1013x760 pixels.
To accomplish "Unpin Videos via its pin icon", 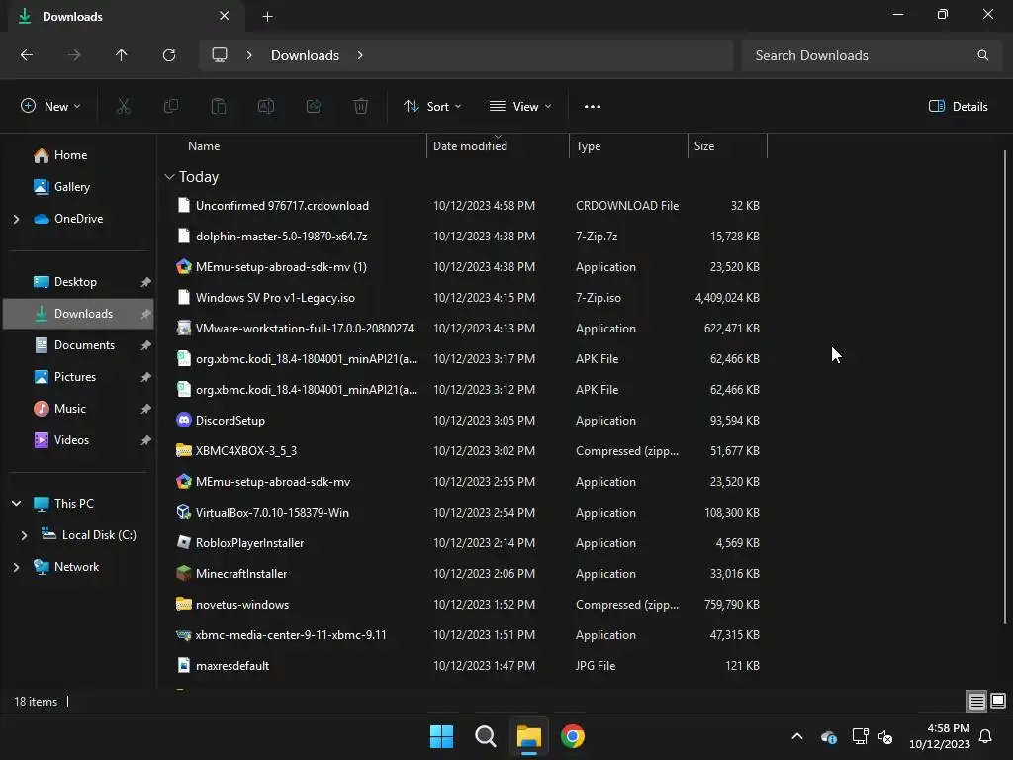I will tap(146, 440).
